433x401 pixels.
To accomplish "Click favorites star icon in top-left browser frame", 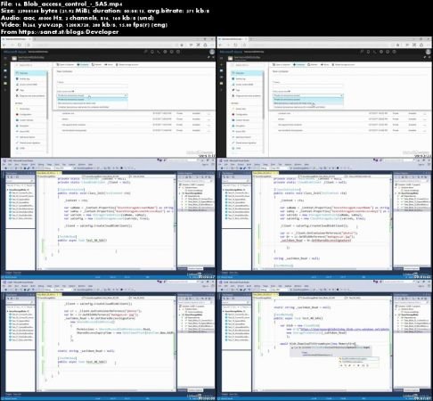I will click(x=182, y=45).
